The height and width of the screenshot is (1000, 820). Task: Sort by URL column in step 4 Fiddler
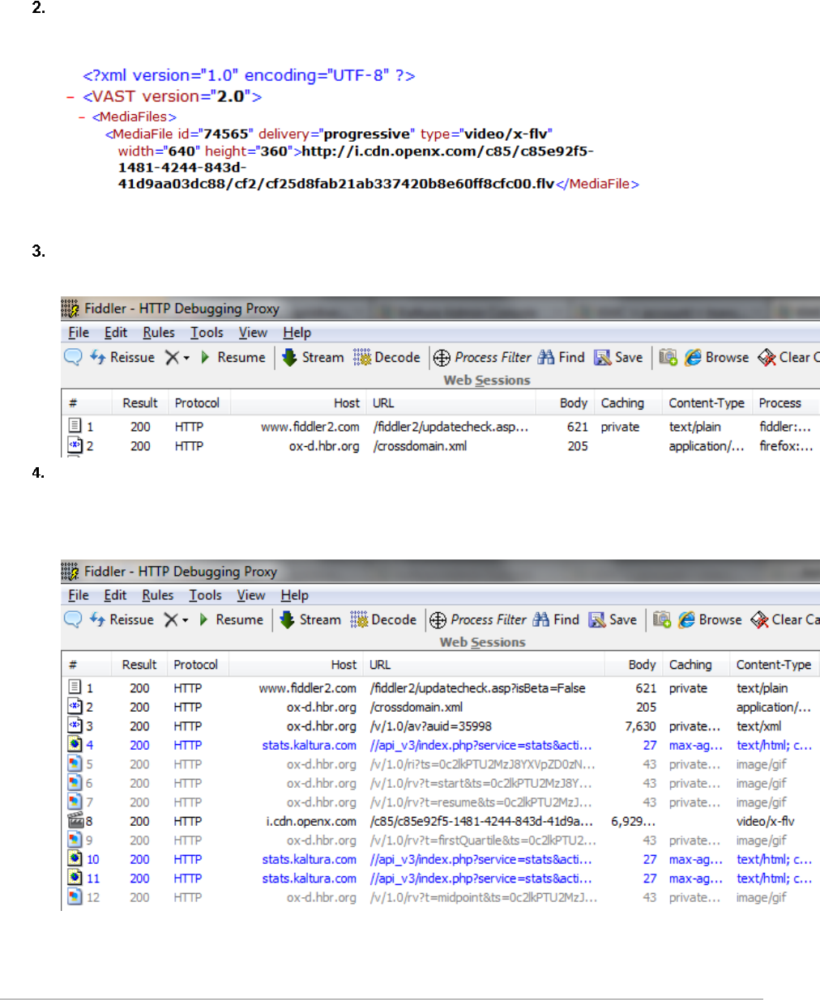pyautogui.click(x=380, y=665)
